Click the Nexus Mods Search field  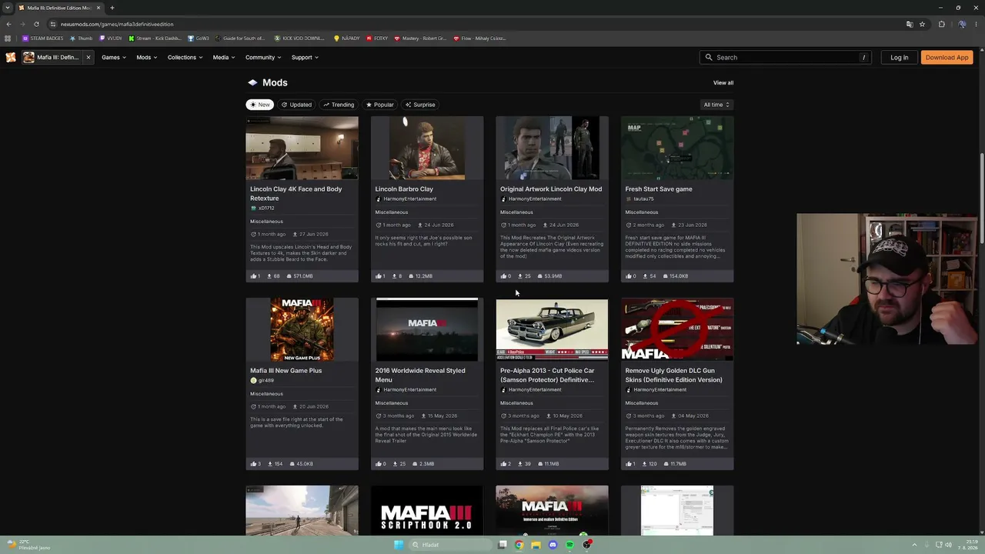pos(786,57)
